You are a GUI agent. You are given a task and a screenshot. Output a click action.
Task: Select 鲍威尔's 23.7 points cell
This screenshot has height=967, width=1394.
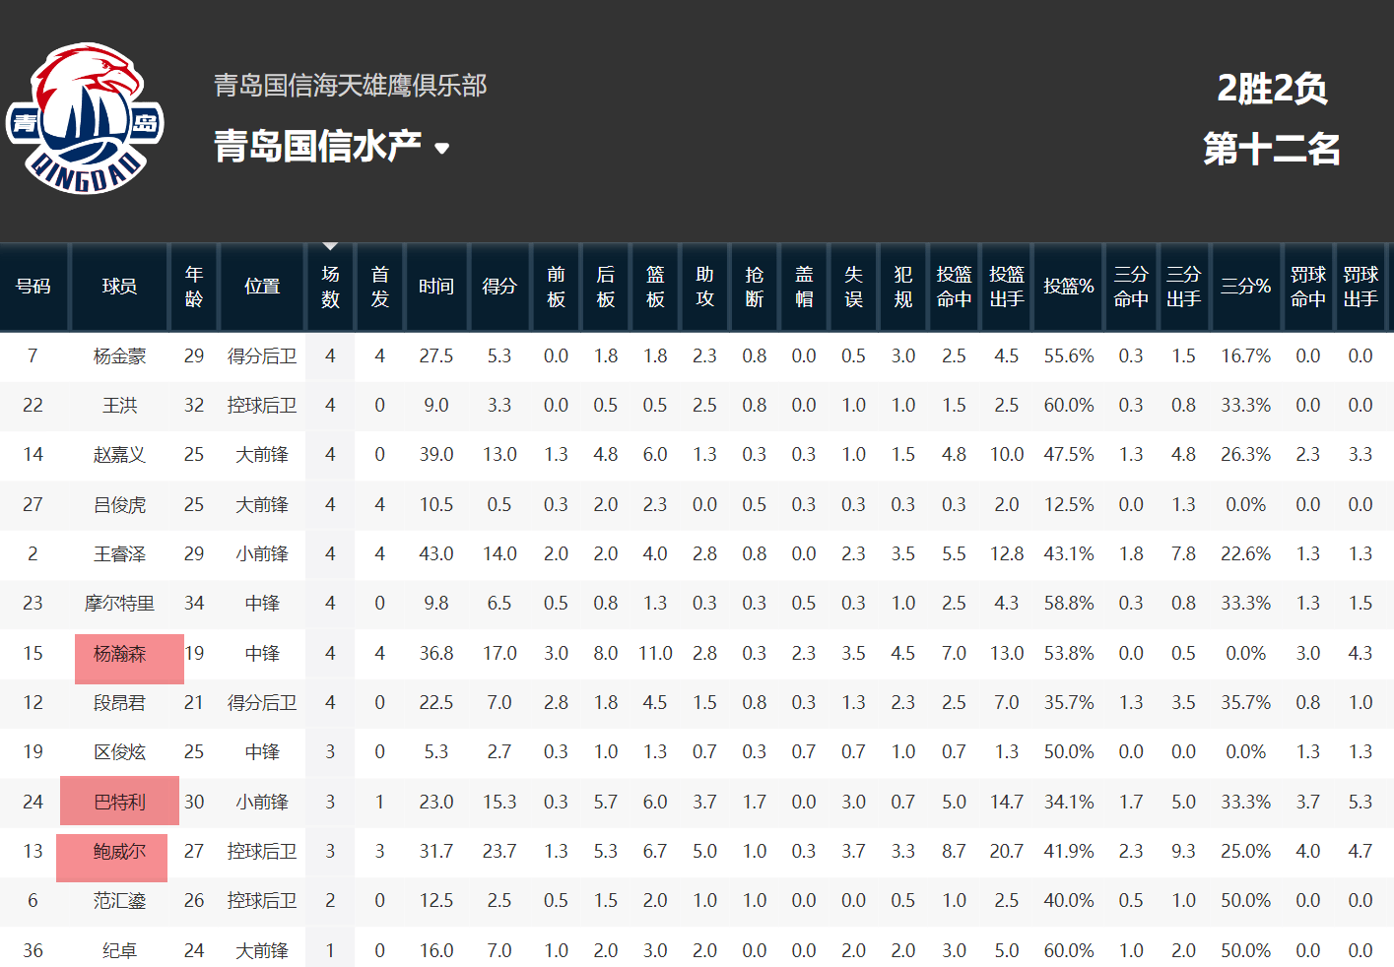(x=499, y=852)
